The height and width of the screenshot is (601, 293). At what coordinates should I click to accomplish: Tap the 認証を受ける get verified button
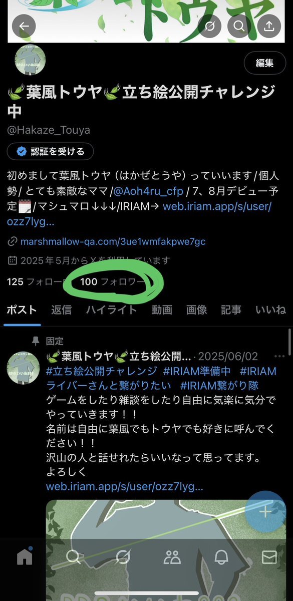point(50,151)
